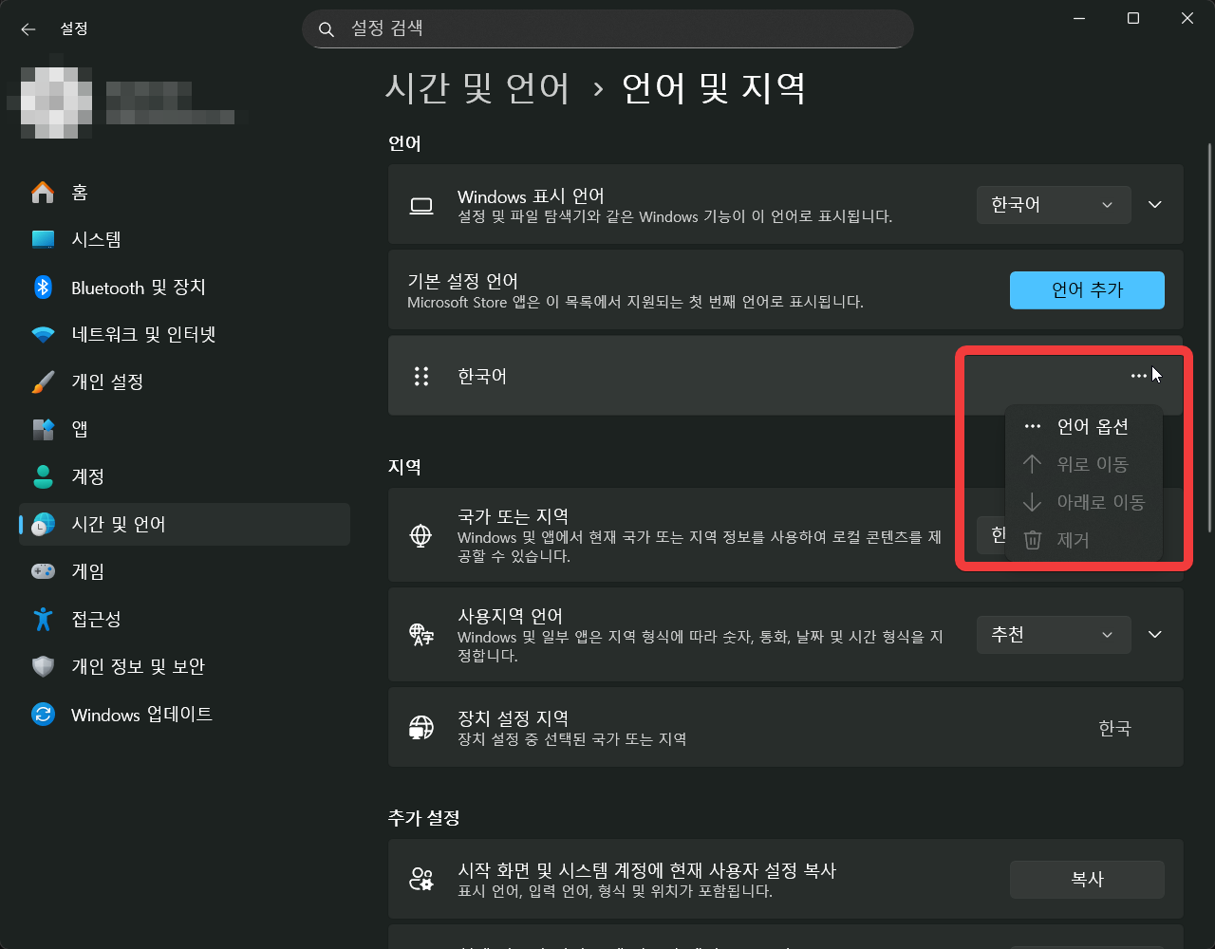This screenshot has height=949, width=1215.
Task: Click the Windows 표시 언어 laptop icon
Action: tap(421, 205)
